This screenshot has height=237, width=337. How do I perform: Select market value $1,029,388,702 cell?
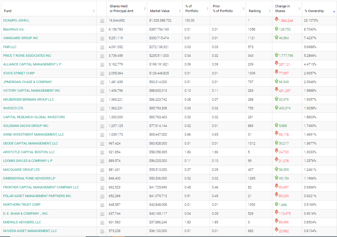click(165, 20)
